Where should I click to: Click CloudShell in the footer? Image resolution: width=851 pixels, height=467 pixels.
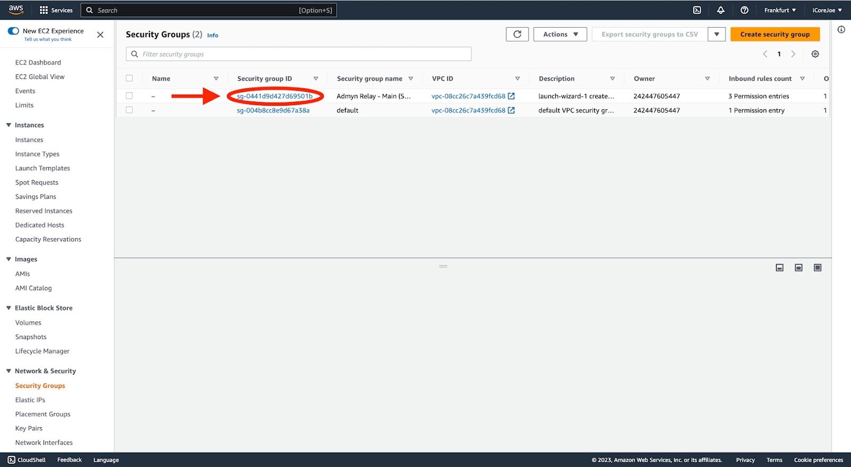point(27,460)
